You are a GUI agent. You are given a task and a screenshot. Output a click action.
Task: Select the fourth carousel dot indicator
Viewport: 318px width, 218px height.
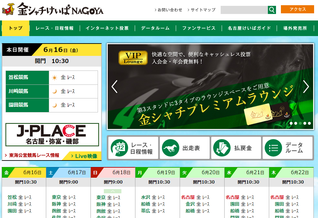click(305, 123)
